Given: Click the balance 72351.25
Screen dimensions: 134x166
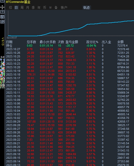Looking at the screenshot, I should coord(123,53).
